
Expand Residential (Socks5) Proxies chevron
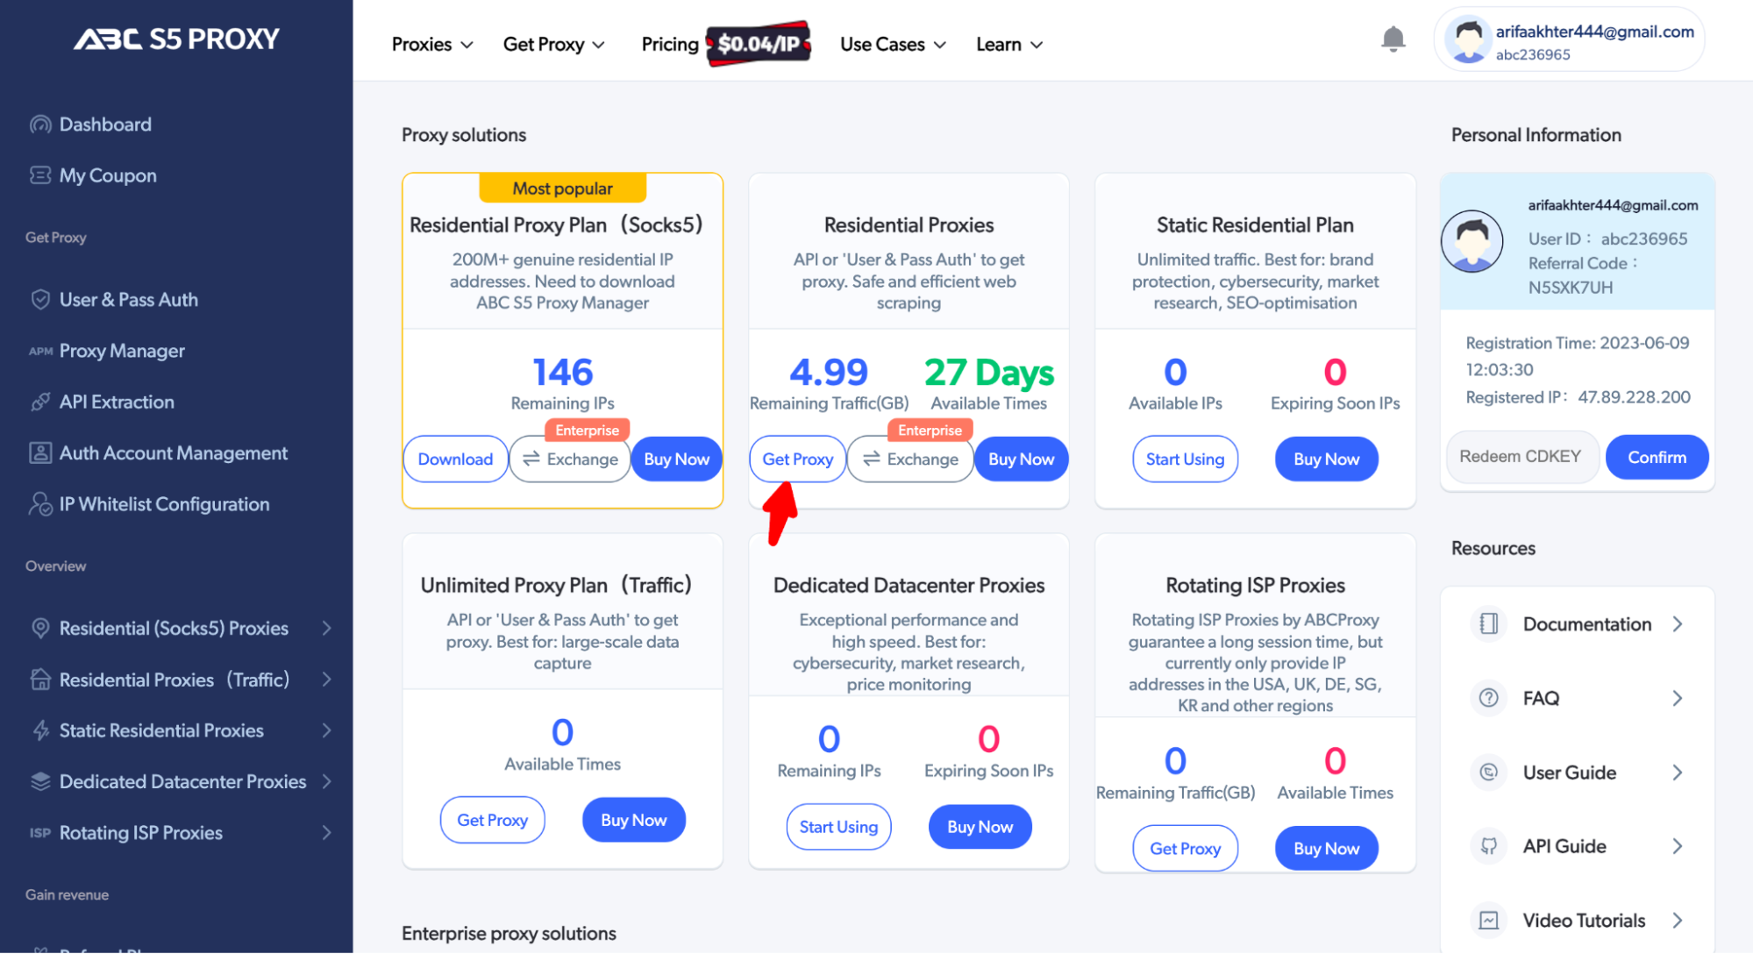pos(326,628)
